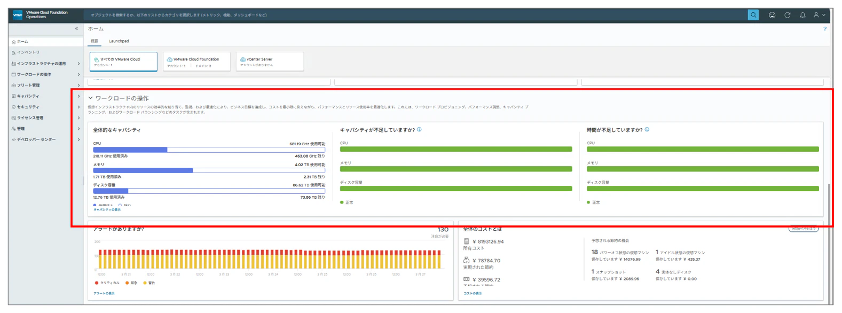Select the すべての VMware Cloud card
This screenshot has height=313, width=842.
click(x=123, y=61)
